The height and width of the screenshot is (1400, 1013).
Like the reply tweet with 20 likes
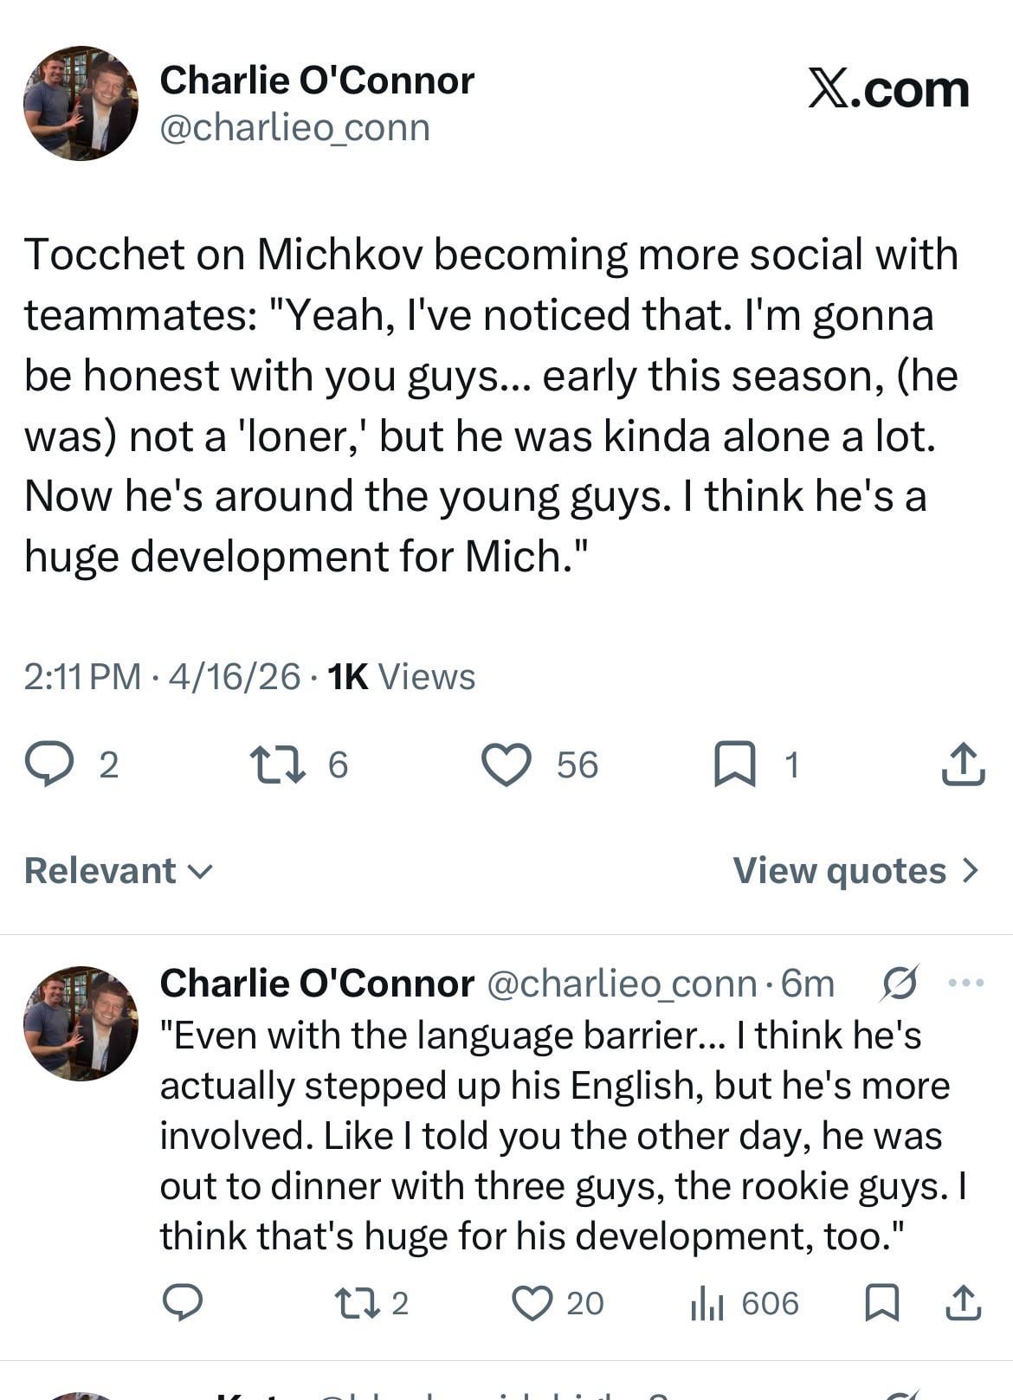533,1302
